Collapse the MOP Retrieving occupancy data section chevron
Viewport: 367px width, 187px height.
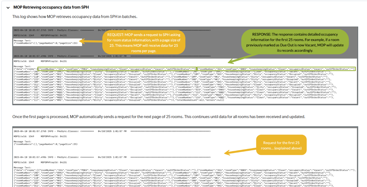pos(8,8)
